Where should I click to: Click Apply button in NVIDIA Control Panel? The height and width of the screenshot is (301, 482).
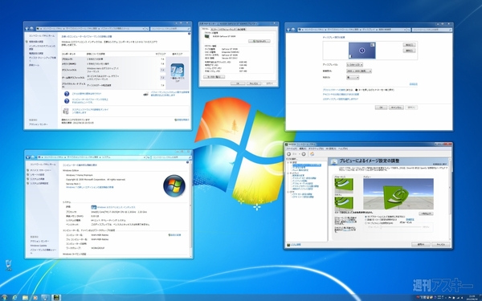[x=420, y=245]
